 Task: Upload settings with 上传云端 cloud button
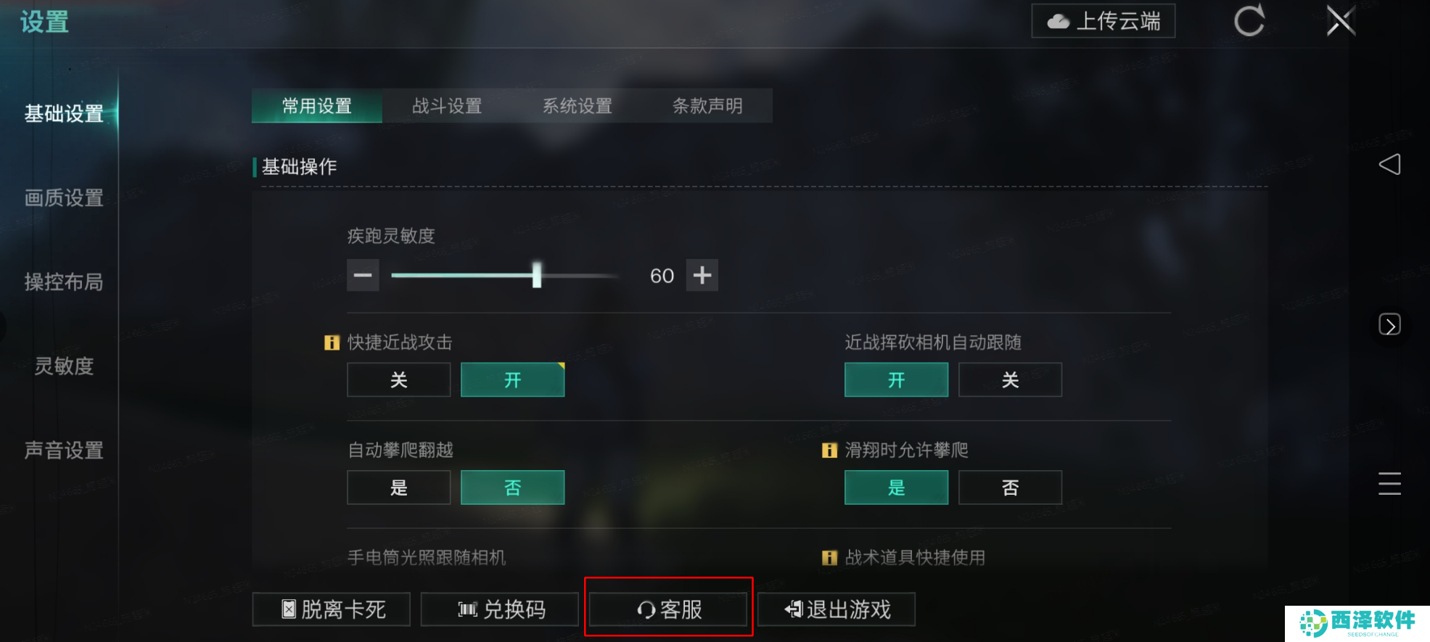click(1104, 21)
